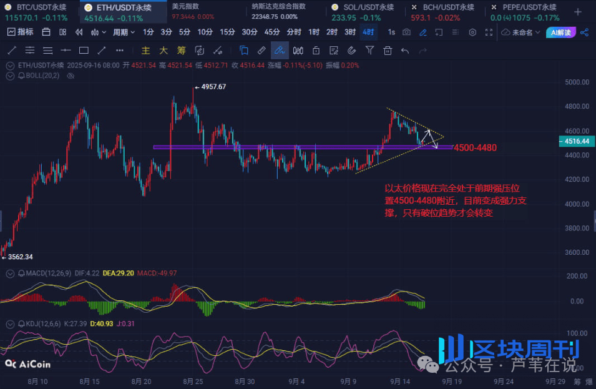Select the 分时 time-share view

(293, 32)
